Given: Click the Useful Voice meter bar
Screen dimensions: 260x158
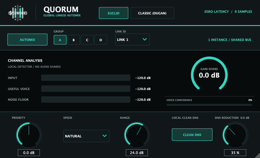Looking at the screenshot, I should click(x=86, y=89).
